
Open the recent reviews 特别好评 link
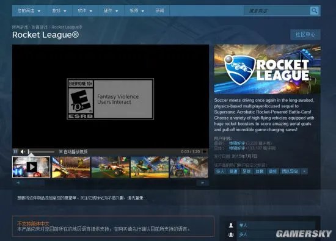point(237,143)
